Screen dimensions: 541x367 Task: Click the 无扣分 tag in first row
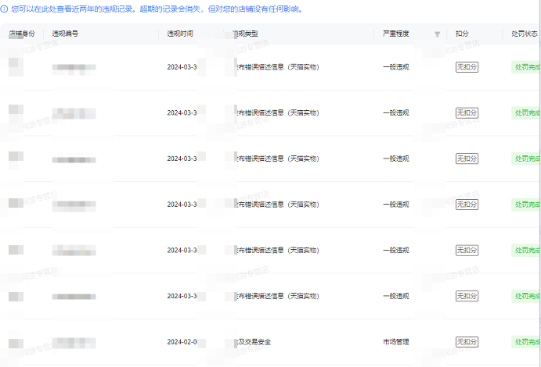[x=467, y=67]
